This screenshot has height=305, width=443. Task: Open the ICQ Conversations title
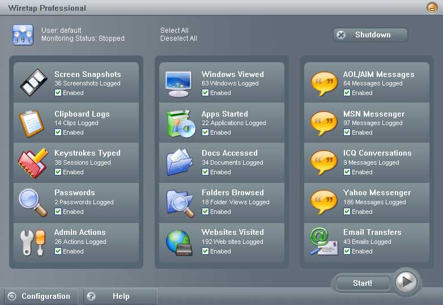pos(377,153)
